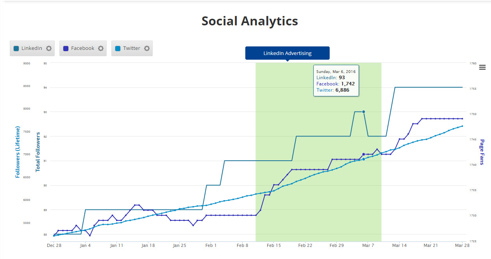Click the LinkedIn Advertising annotation flag
This screenshot has height=259, width=491.
[x=287, y=53]
